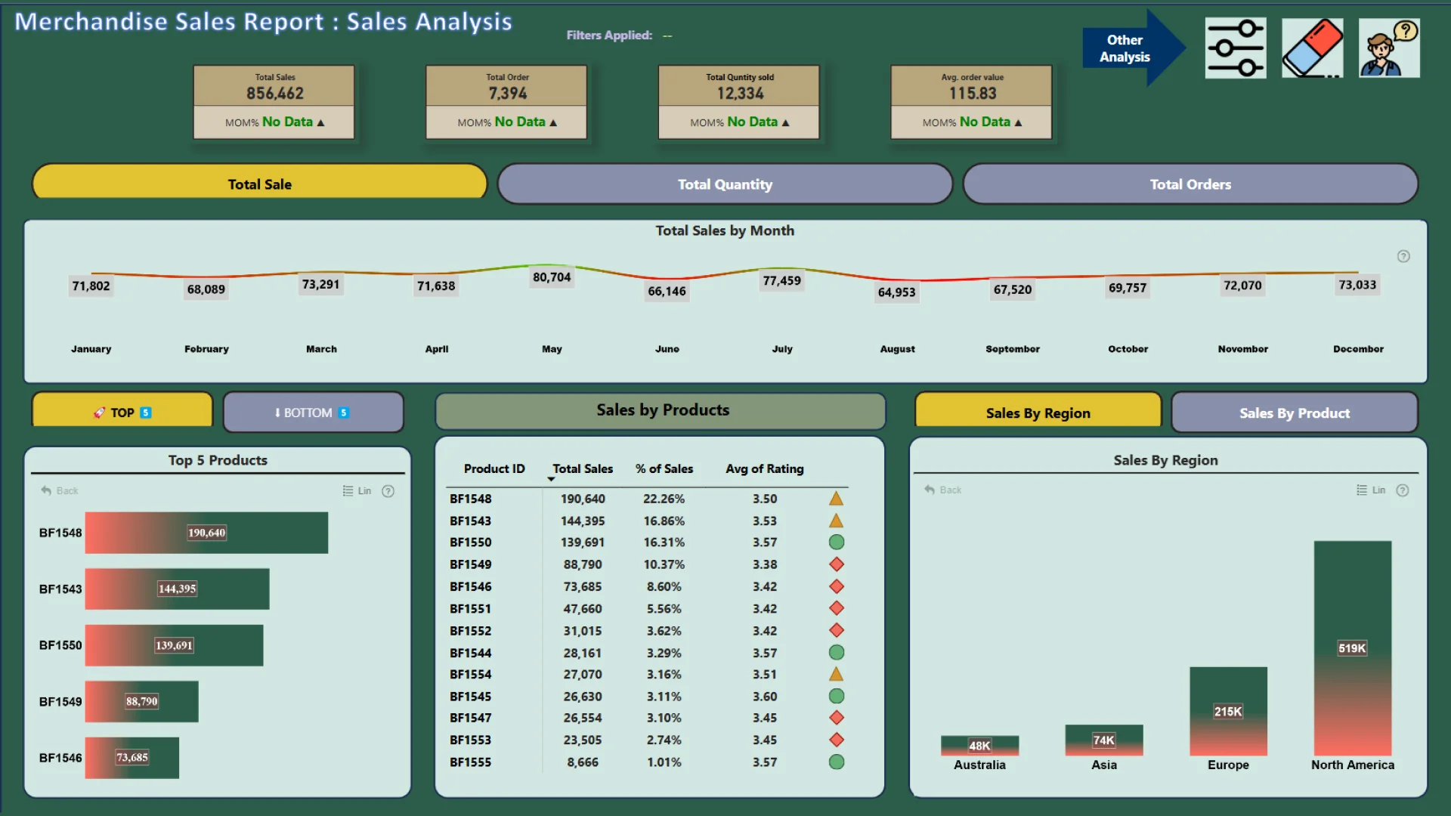Click the May data label 80,704
Screen dimensions: 1451x816
point(552,277)
